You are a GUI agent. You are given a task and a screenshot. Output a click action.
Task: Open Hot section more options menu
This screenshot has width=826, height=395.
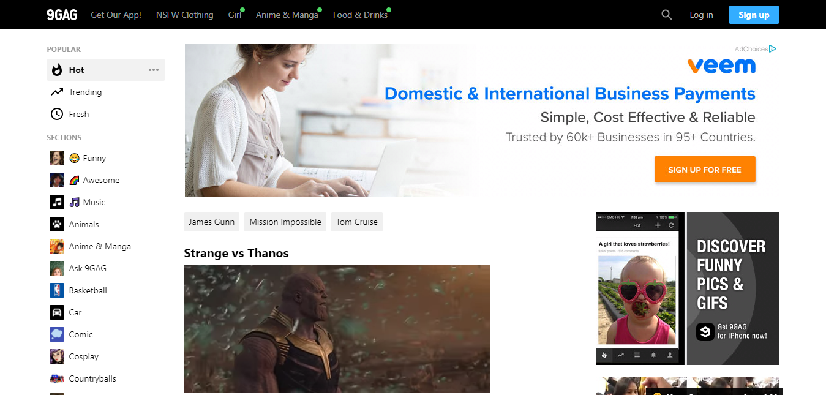(x=154, y=70)
